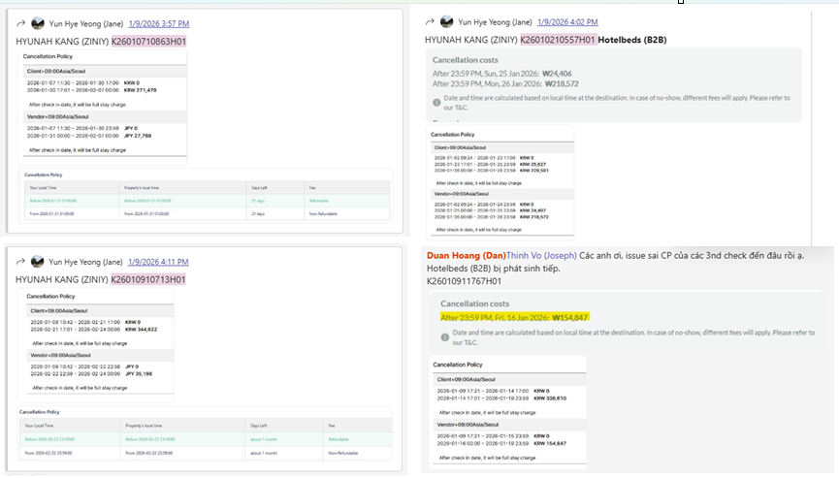
Task: Click Yun Hye Yeong (Jane) name on 4:02 PM message
Action: [x=495, y=22]
